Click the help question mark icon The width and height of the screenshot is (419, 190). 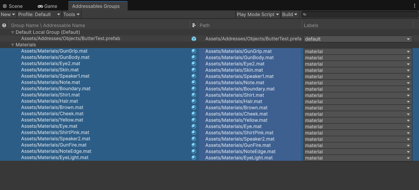coord(4,25)
